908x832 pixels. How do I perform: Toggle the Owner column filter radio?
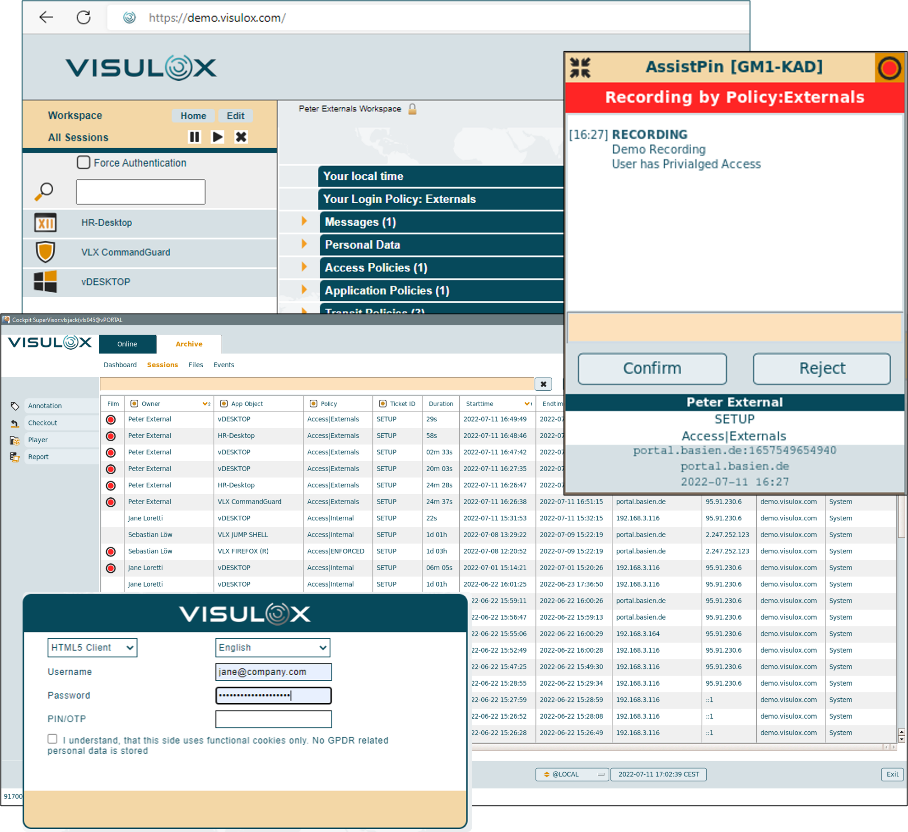click(x=134, y=403)
